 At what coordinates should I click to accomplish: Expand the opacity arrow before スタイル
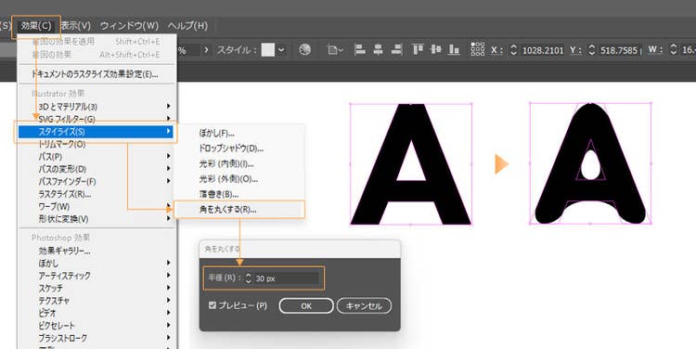(x=206, y=50)
